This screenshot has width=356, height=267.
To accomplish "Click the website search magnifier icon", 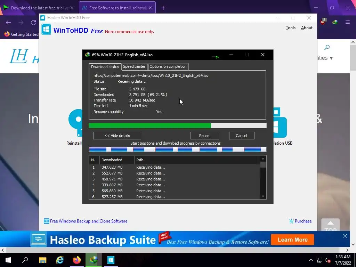I will (x=327, y=47).
